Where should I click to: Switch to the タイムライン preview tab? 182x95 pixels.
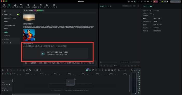[x=103, y=6]
